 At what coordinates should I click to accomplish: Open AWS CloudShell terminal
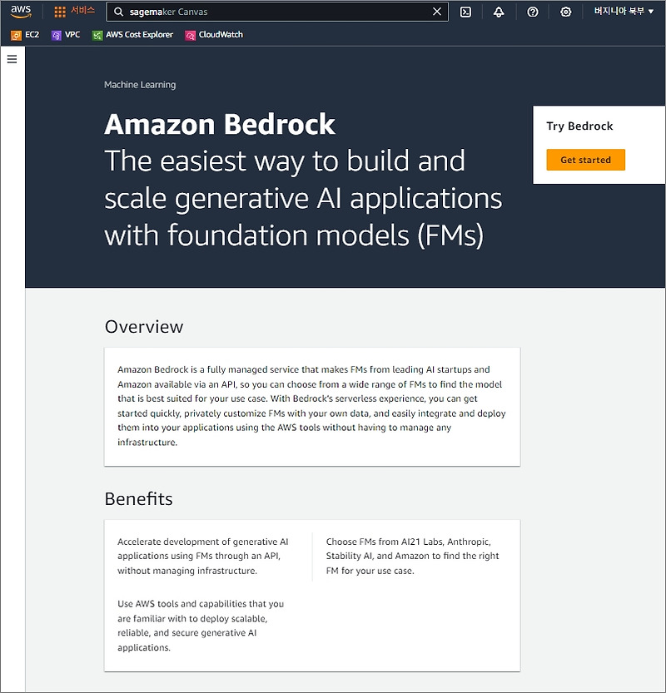click(x=465, y=12)
